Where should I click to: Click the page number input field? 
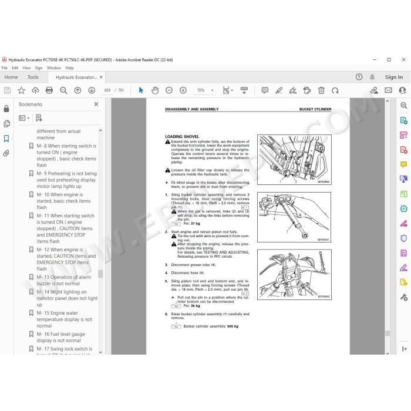tap(107, 90)
